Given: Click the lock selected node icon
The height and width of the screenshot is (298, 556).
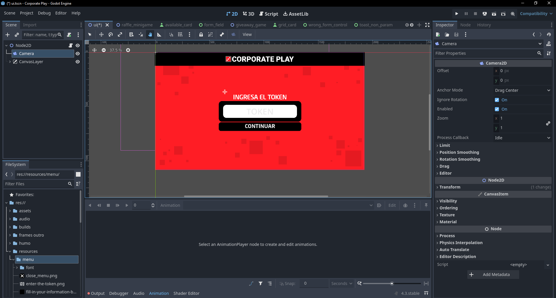Looking at the screenshot, I should tap(201, 34).
